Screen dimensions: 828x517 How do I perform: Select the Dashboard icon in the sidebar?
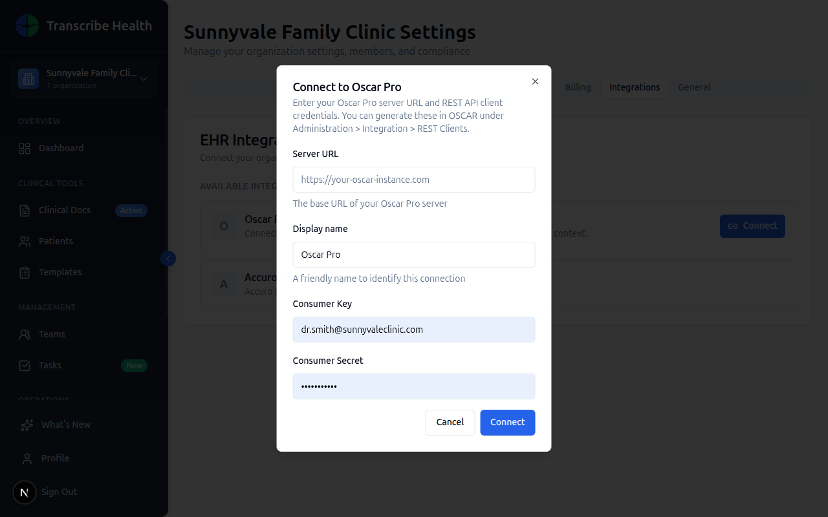pyautogui.click(x=25, y=148)
